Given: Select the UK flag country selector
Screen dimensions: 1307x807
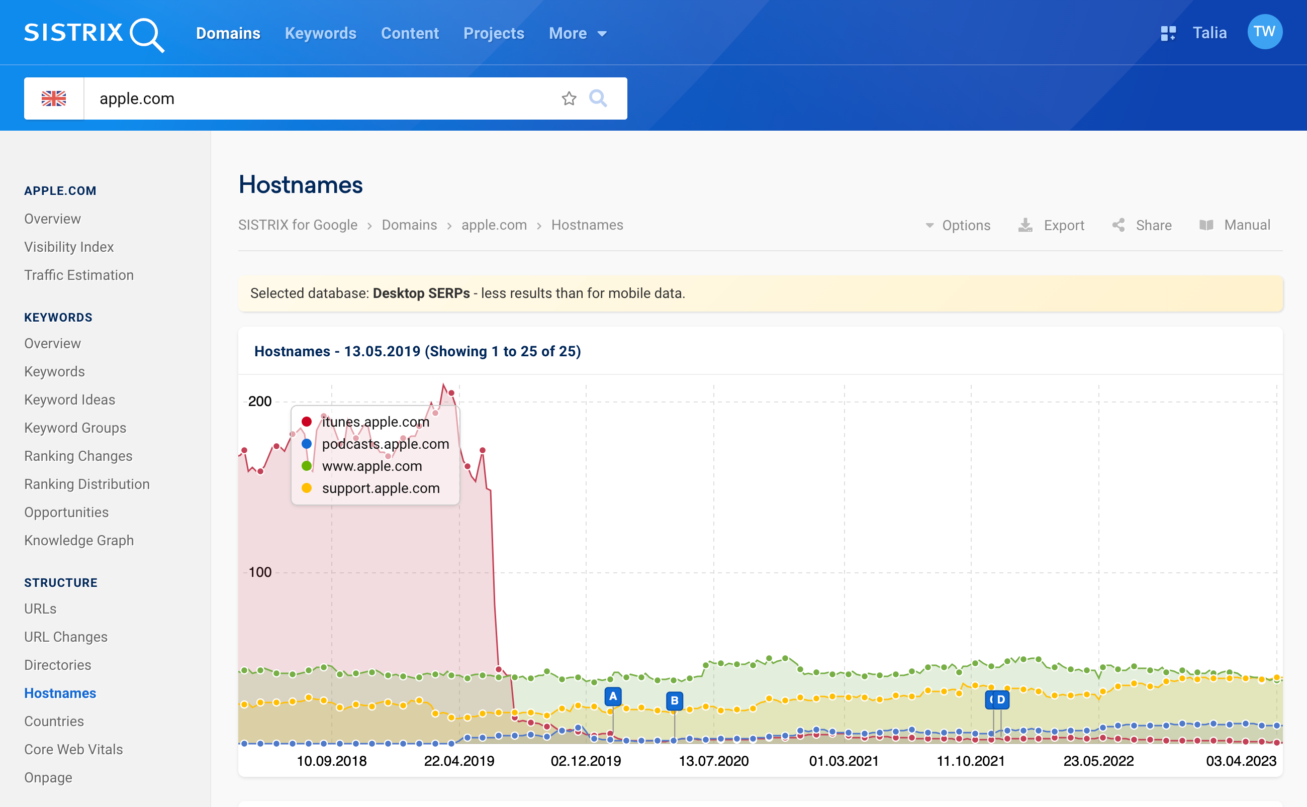Looking at the screenshot, I should (54, 98).
